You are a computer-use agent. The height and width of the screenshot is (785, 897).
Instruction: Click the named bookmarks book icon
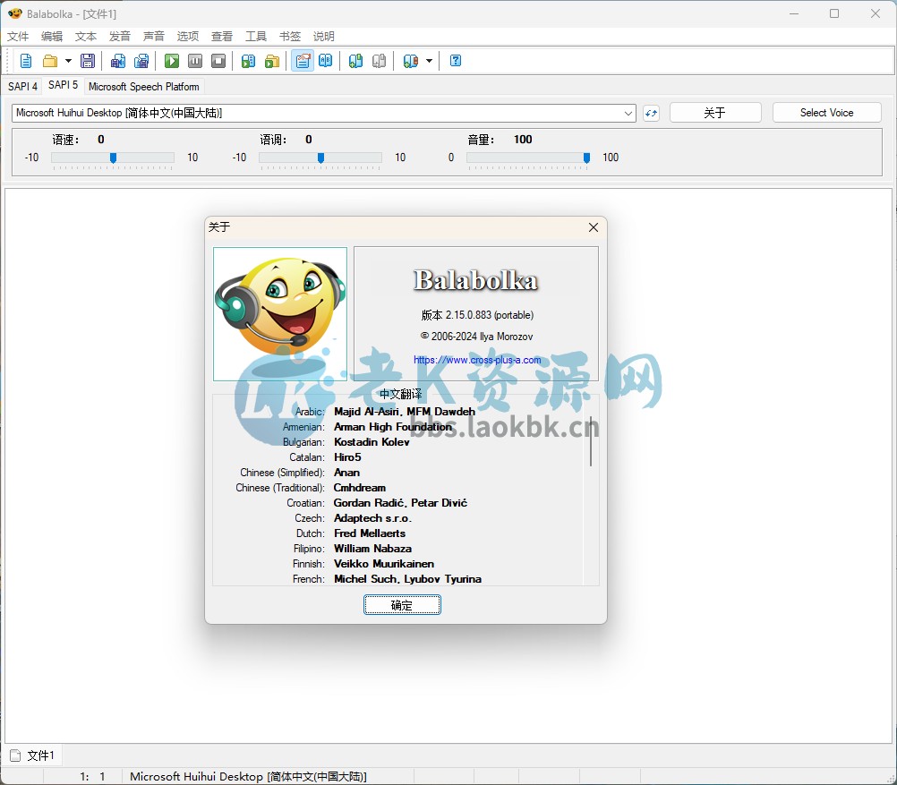(x=410, y=61)
